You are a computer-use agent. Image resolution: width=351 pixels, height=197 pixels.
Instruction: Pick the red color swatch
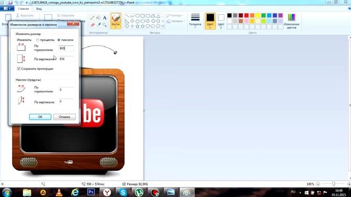(246, 15)
